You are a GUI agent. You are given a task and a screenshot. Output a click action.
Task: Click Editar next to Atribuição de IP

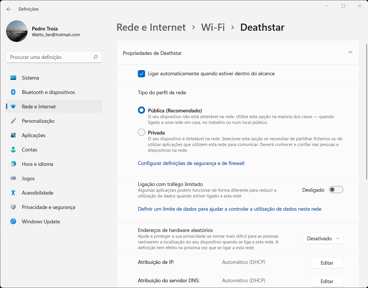click(x=327, y=263)
